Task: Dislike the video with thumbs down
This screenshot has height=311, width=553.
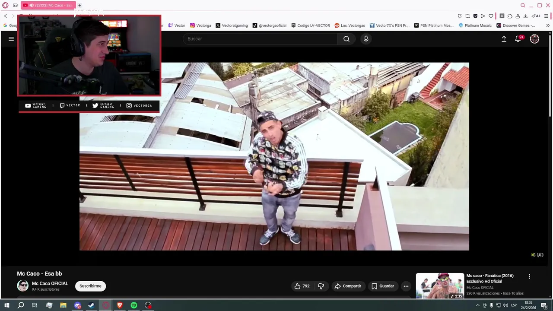Action: [x=321, y=286]
